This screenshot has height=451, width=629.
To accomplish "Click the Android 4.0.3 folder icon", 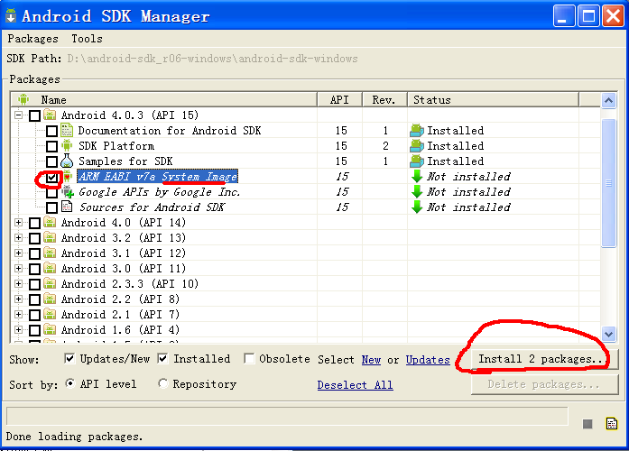I will 50,115.
